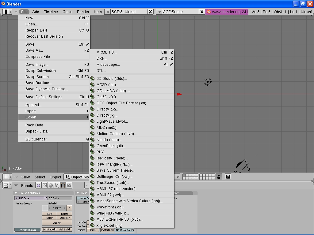
Task: Toggle FasterDraw option
Action: click(x=108, y=230)
